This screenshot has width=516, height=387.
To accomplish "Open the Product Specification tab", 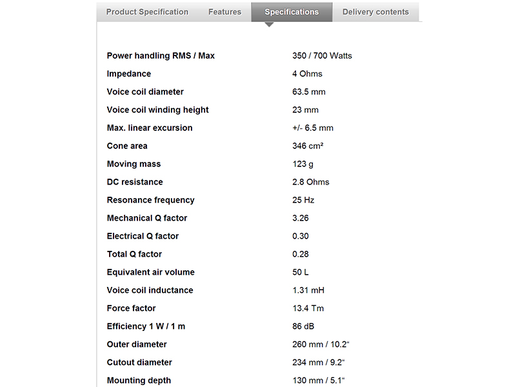I will [x=147, y=12].
